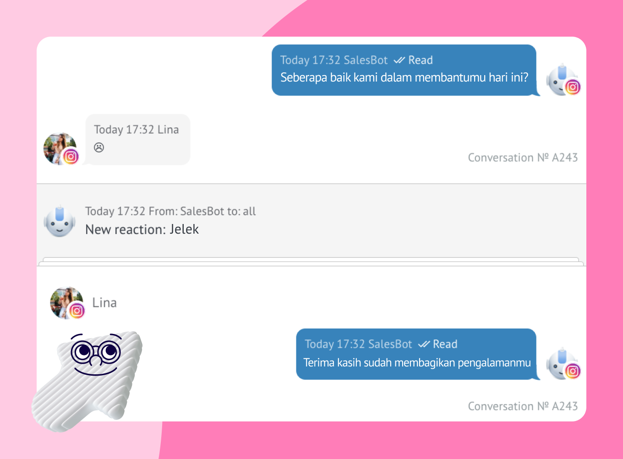The image size is (623, 459).
Task: Click the 3D arrow mascot with glasses
Action: (87, 380)
